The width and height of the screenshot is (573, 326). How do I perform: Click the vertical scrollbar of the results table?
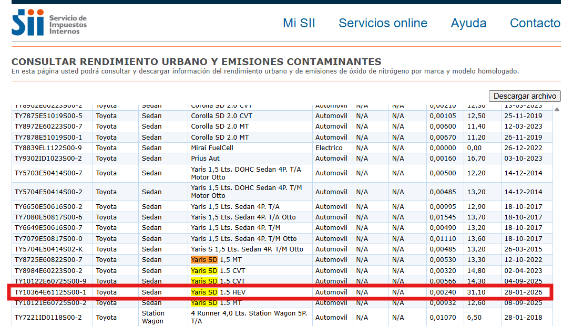[556, 210]
